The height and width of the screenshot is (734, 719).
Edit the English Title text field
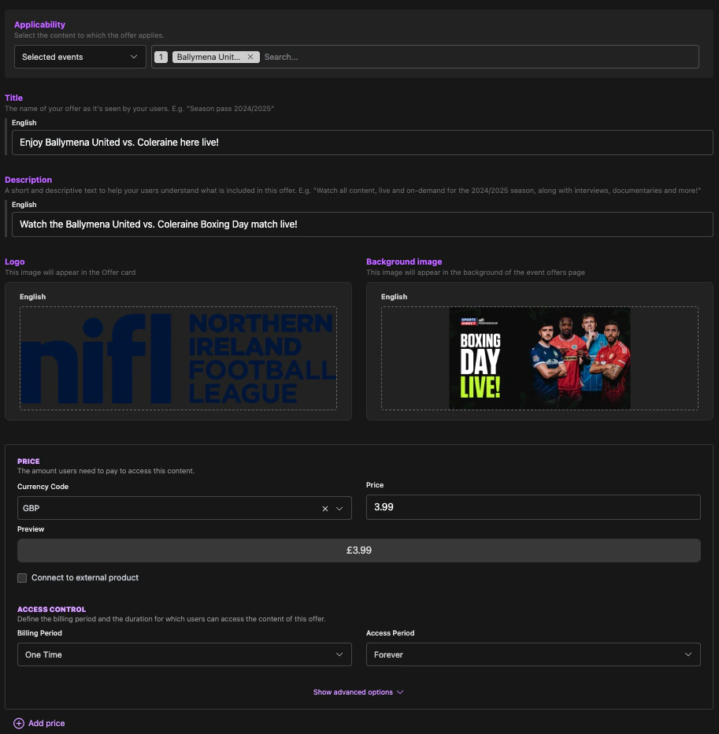pos(362,143)
